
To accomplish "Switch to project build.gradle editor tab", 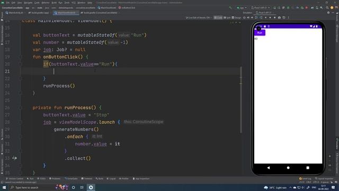I will click(x=99, y=13).
